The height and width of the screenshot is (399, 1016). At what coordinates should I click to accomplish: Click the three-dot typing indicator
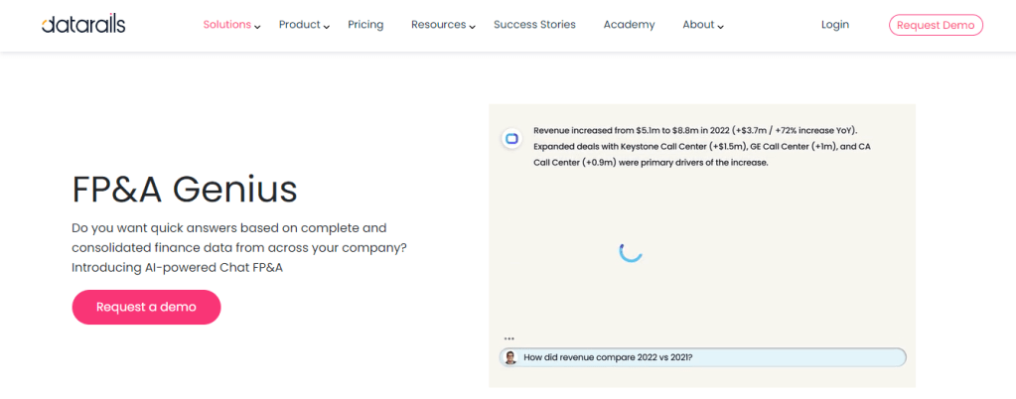tap(509, 338)
